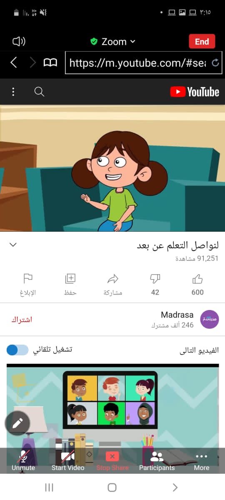Expand video description chevron

point(13,245)
